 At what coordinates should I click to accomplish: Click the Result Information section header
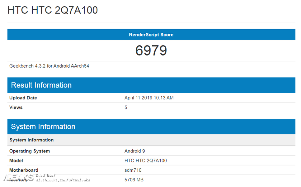[x=41, y=85]
